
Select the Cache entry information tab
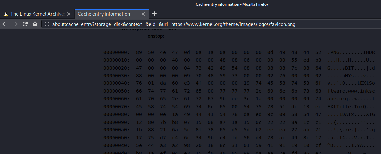(112, 14)
